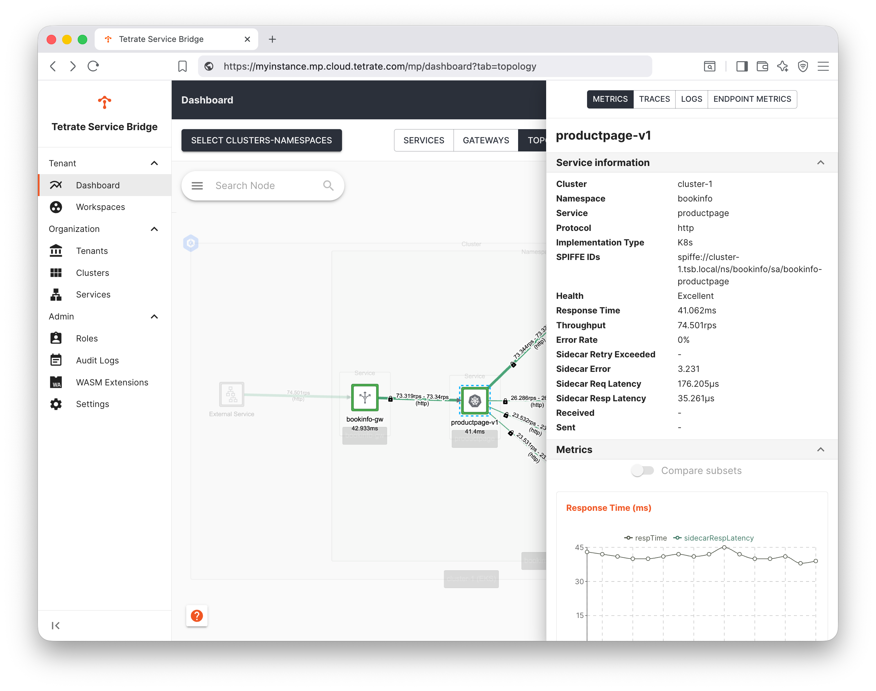Select the bookinfo-gw gateway node icon

[364, 397]
